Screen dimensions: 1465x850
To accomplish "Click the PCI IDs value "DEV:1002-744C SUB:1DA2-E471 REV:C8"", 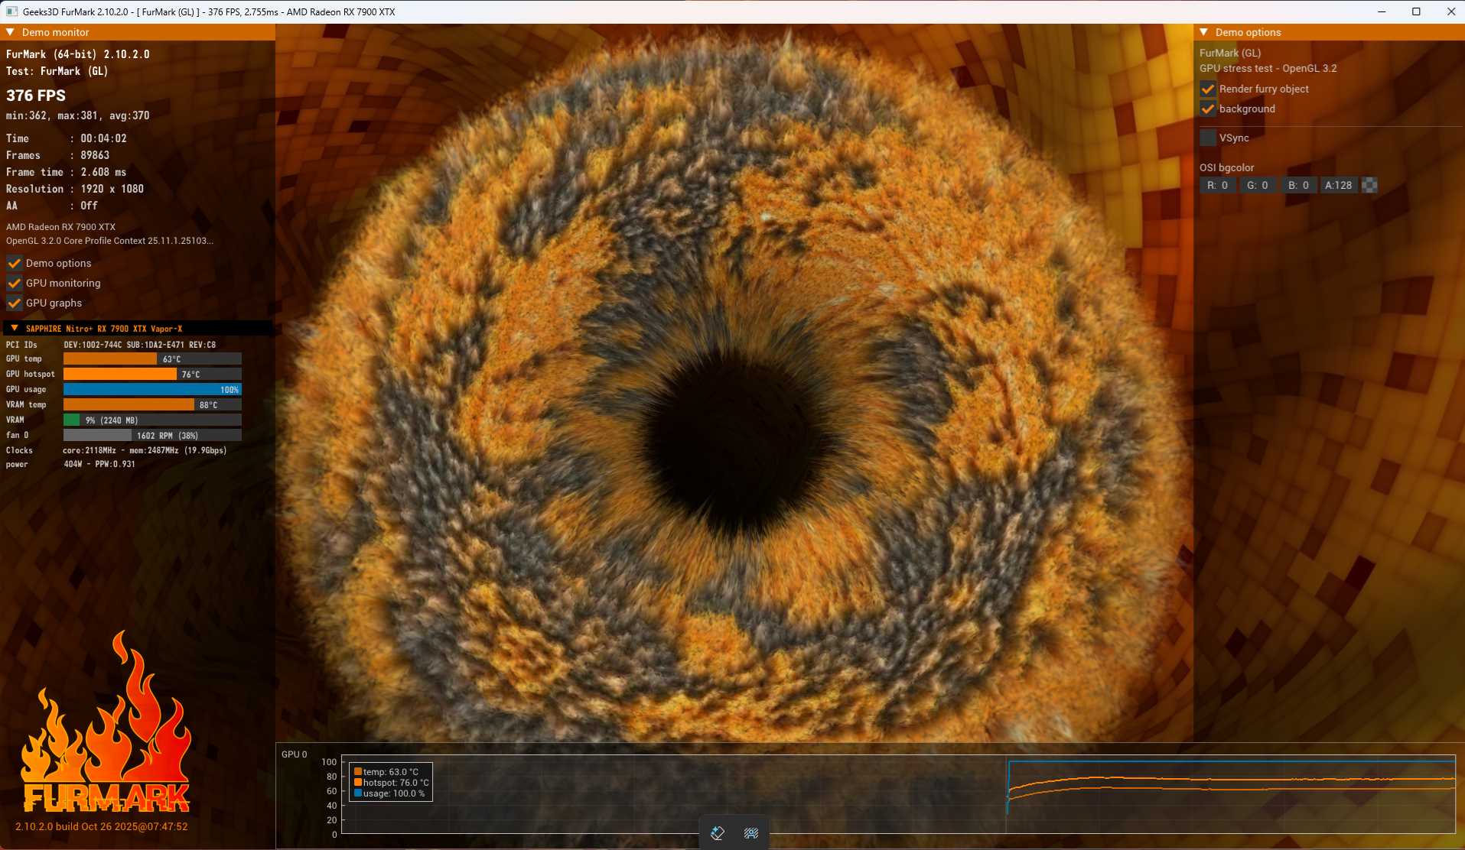I will 140,345.
